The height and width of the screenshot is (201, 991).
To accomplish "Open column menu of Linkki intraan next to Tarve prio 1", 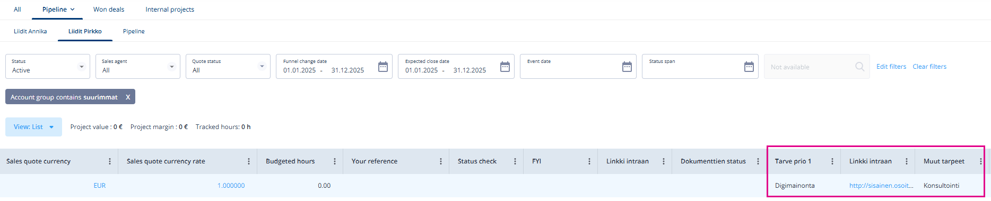I will pos(907,161).
